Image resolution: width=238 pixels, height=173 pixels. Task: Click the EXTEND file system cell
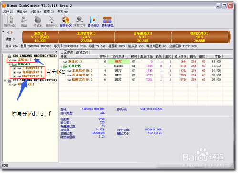coord(118,66)
